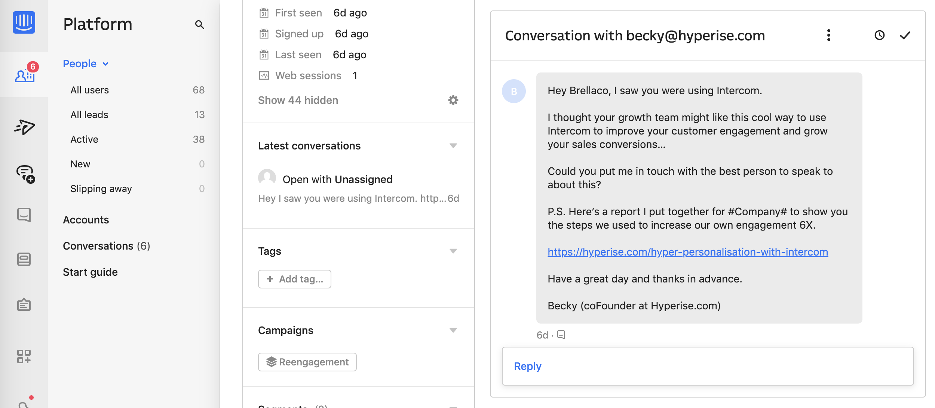The width and height of the screenshot is (935, 408).
Task: Close conversation with the checkmark icon
Action: [x=905, y=35]
